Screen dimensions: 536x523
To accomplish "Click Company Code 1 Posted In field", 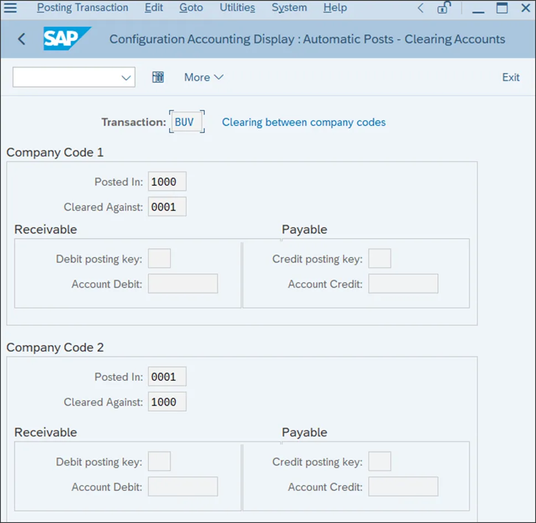I will 167,181.
